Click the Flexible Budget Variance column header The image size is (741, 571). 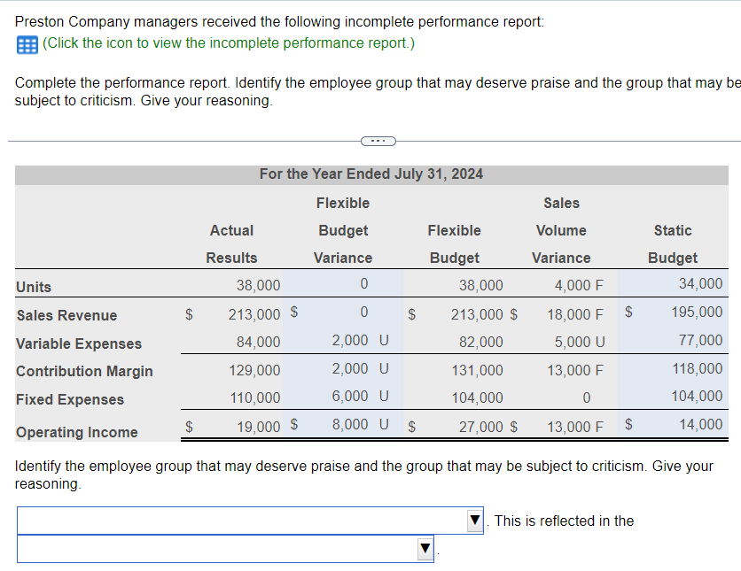(x=343, y=230)
